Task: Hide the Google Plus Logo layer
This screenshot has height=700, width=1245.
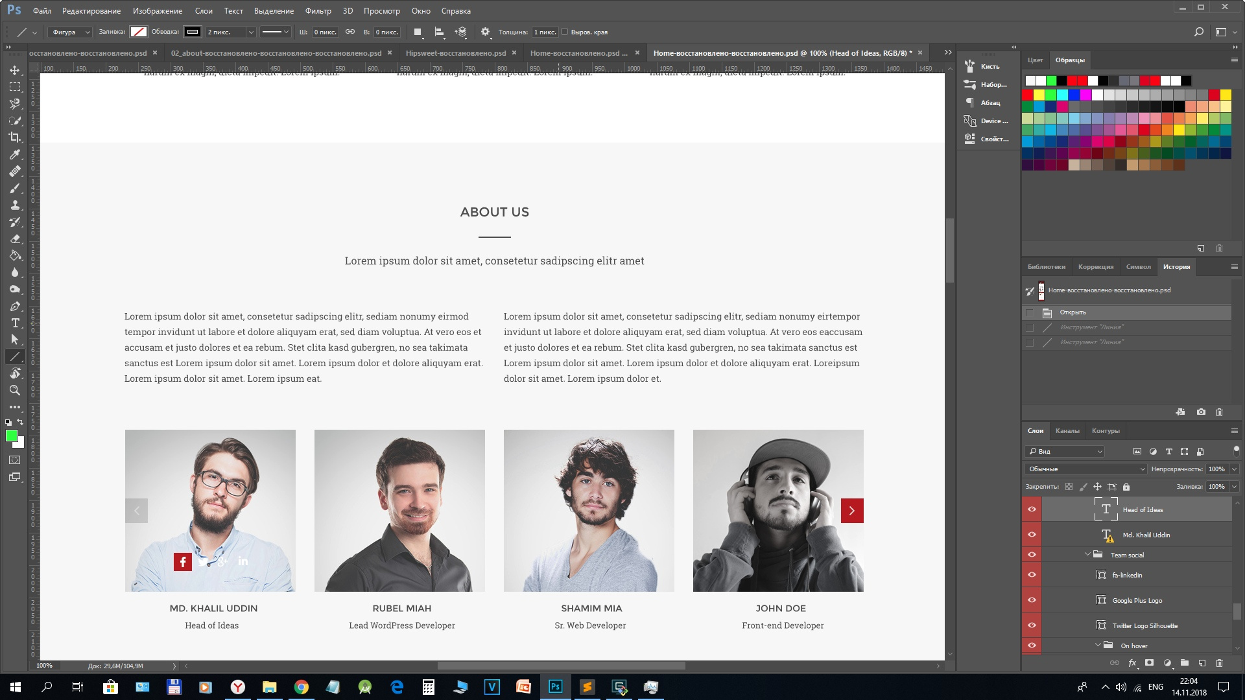Action: (1032, 600)
